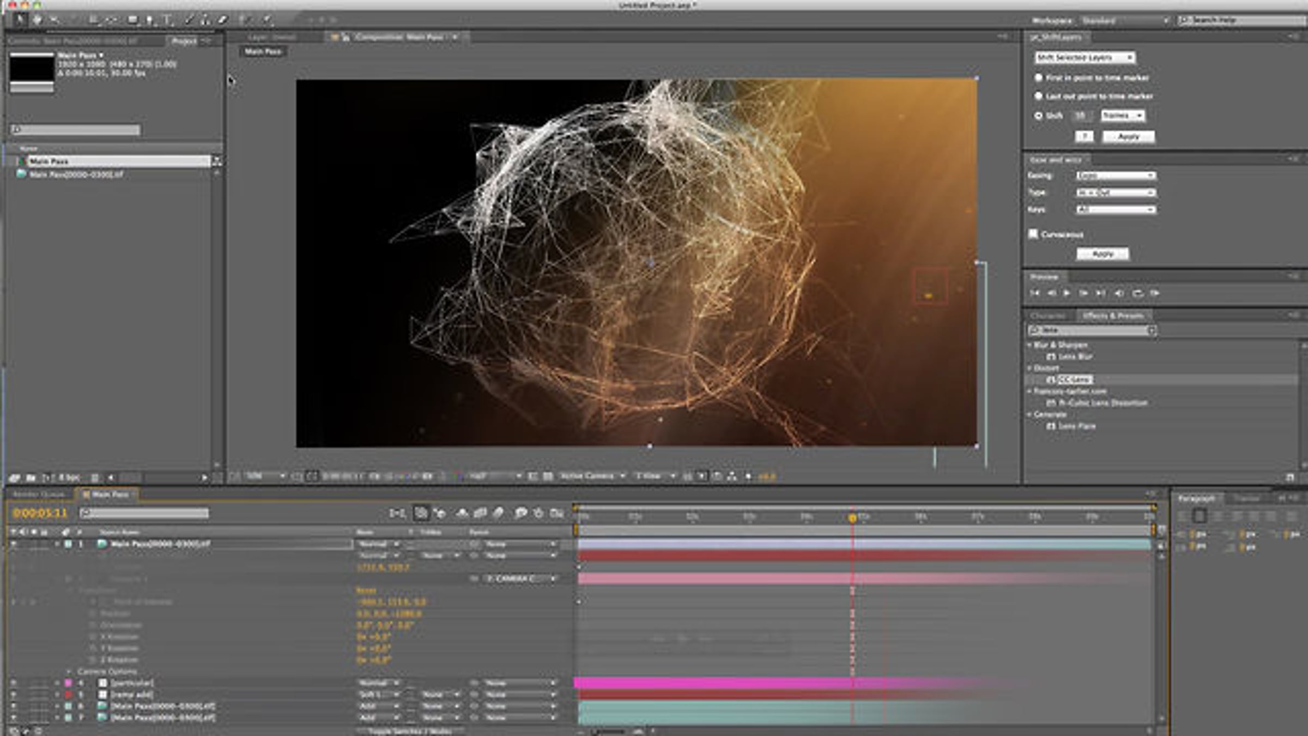Select the Composition: Main Pass viewer tab
1308x736 pixels.
[x=399, y=37]
